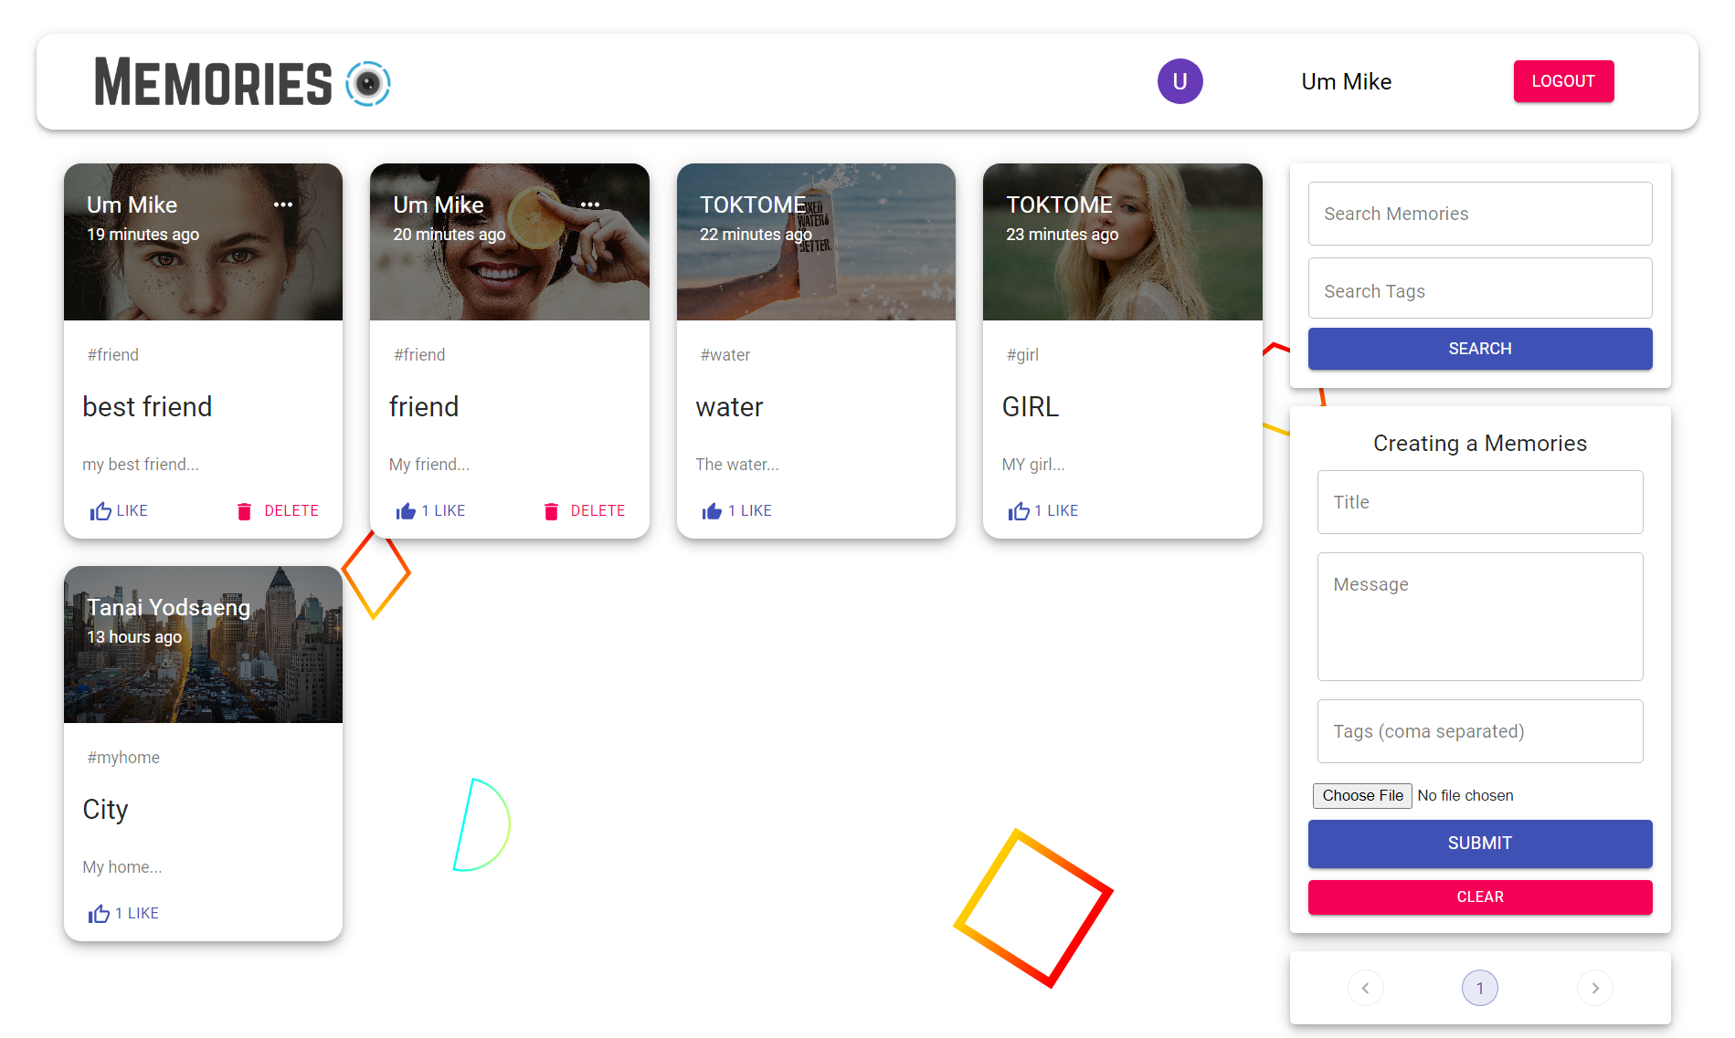
Task: Click the Search Memories input field
Action: tap(1479, 214)
